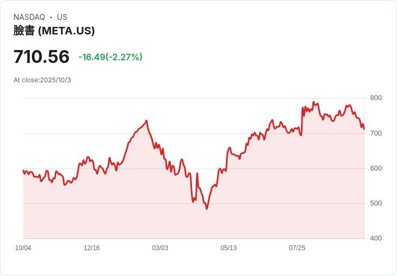Viewport: 397px width, 276px height.
Task: Open the 臉書 (META.US) stock title
Action: 54,31
